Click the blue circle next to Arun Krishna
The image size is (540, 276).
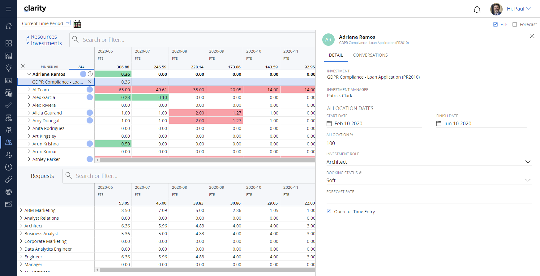pos(90,144)
